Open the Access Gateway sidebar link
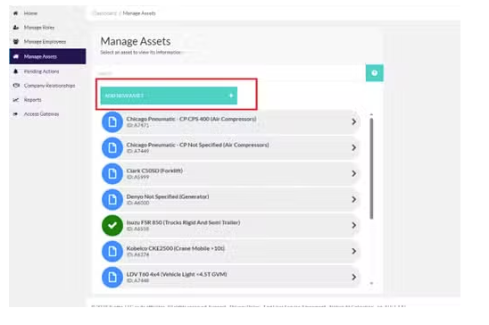 point(41,114)
